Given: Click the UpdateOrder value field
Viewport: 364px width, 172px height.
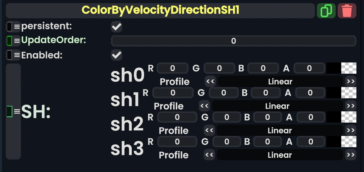Looking at the screenshot, I should click(x=234, y=41).
